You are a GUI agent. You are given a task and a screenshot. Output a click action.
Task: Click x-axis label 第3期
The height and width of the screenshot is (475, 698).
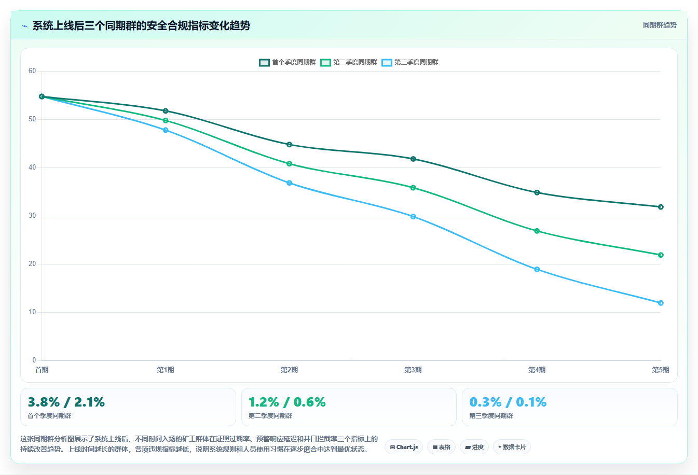point(413,370)
